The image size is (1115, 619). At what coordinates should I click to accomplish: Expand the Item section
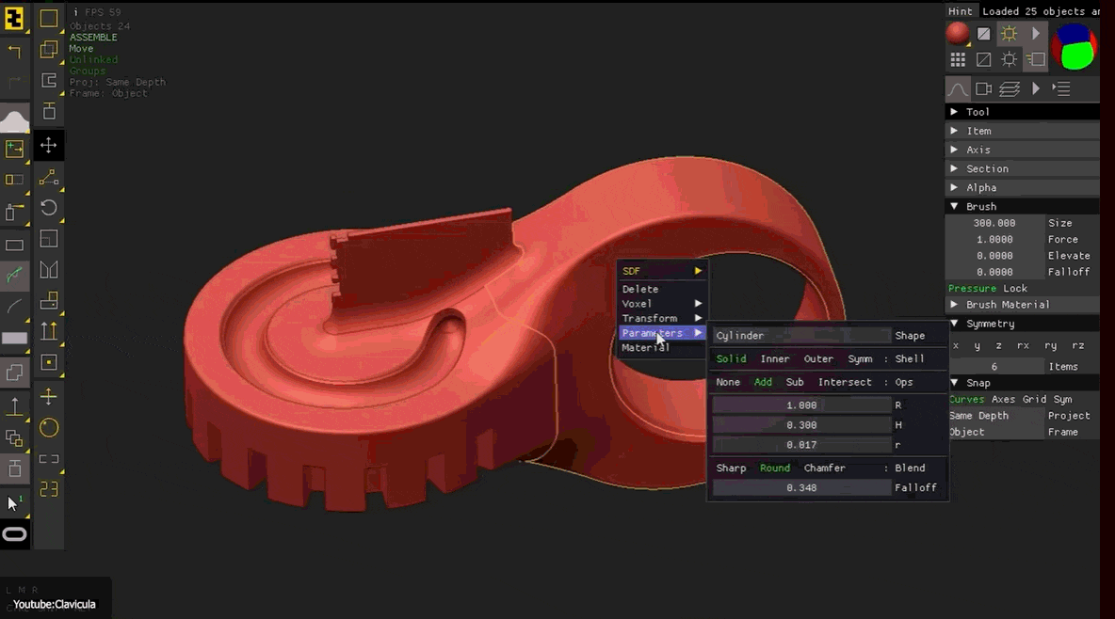tap(1023, 131)
